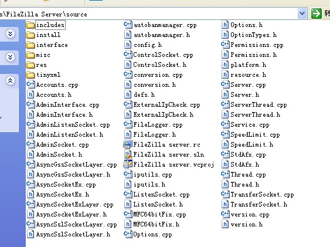
Task: Open the address bar dropdown arrow
Action: [302, 13]
